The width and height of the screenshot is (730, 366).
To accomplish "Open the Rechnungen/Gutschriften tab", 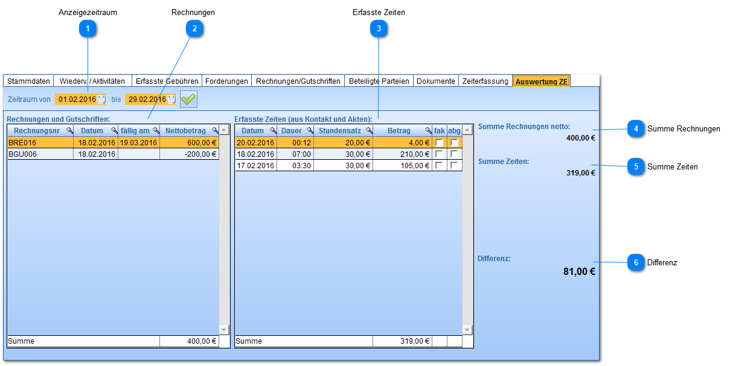I will (x=298, y=81).
